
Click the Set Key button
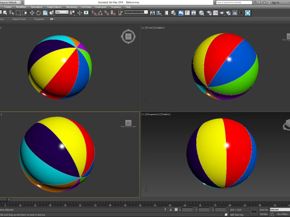coord(264,215)
